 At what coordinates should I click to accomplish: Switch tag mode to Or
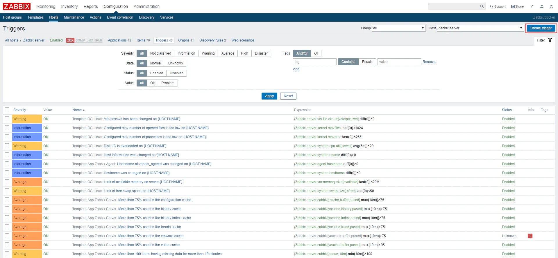coord(316,53)
